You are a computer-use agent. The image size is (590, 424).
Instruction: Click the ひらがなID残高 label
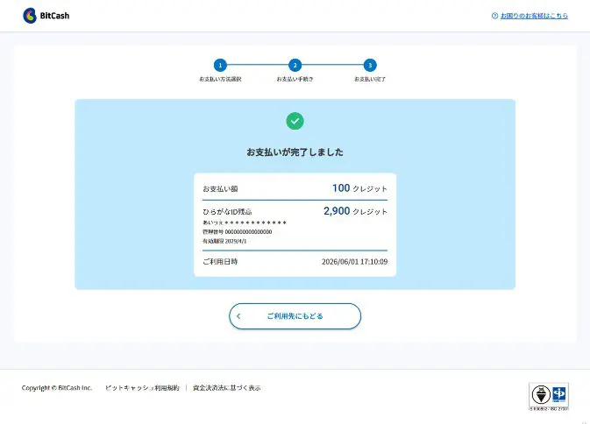(227, 212)
